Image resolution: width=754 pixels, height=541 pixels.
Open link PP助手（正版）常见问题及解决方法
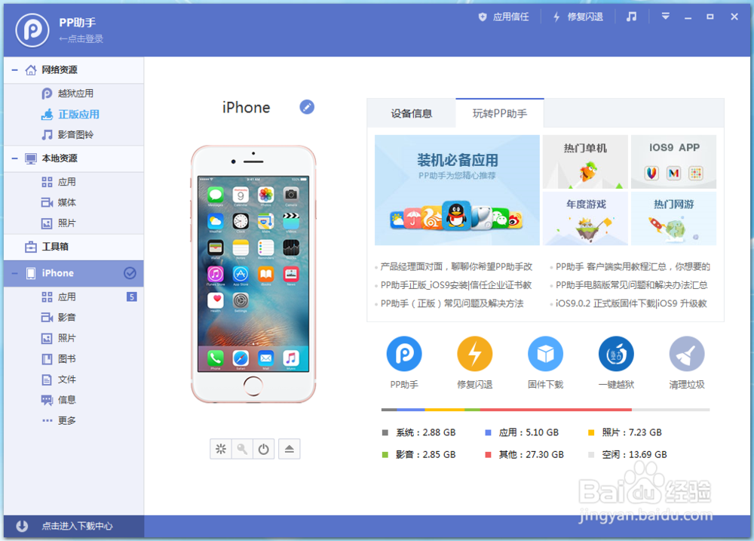[x=452, y=303]
